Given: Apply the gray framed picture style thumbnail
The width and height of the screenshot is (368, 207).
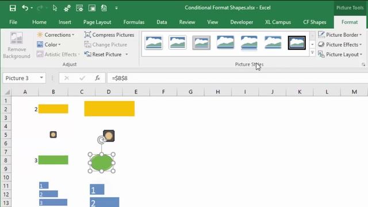Looking at the screenshot, I should pos(201,43).
